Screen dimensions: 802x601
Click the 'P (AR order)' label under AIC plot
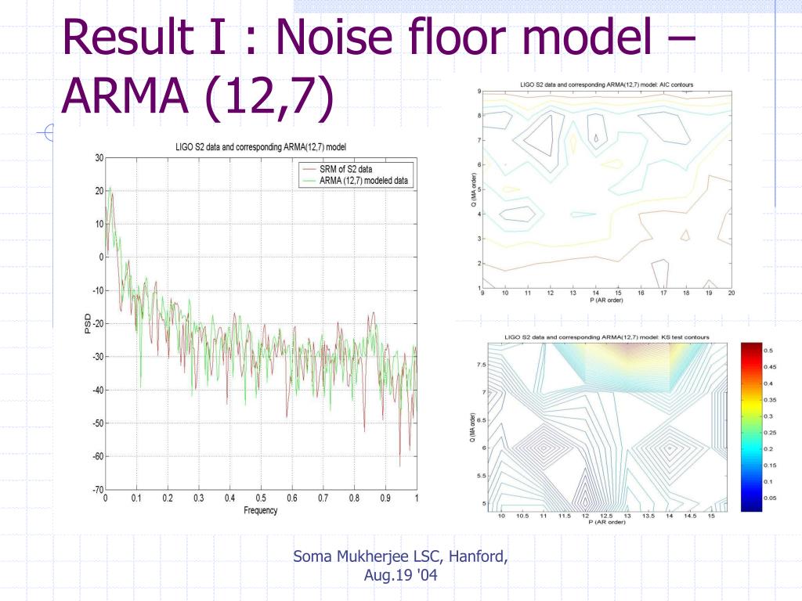[607, 300]
